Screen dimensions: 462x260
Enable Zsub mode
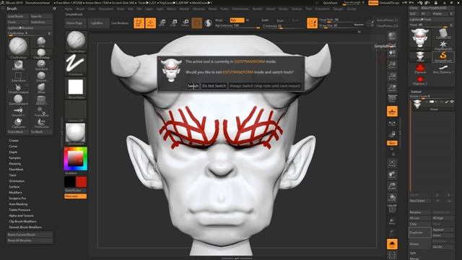(280, 20)
